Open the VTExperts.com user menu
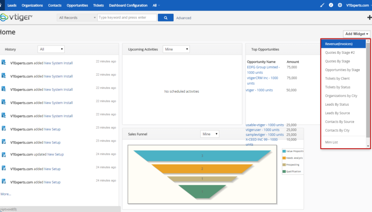Image resolution: width=372 pixels, height=212 pixels. [x=358, y=5]
